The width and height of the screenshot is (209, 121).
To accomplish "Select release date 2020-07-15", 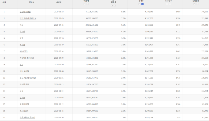I will pyautogui.click(x=59, y=25).
